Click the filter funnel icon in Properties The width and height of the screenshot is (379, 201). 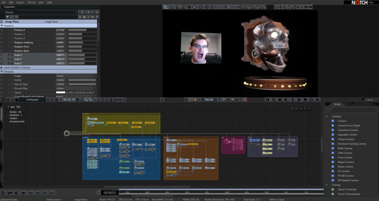[7, 17]
